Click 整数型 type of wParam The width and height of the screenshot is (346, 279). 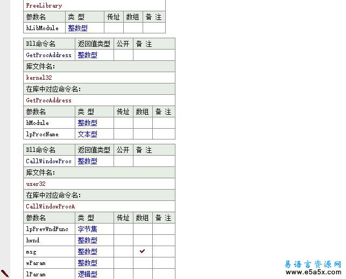(x=87, y=263)
